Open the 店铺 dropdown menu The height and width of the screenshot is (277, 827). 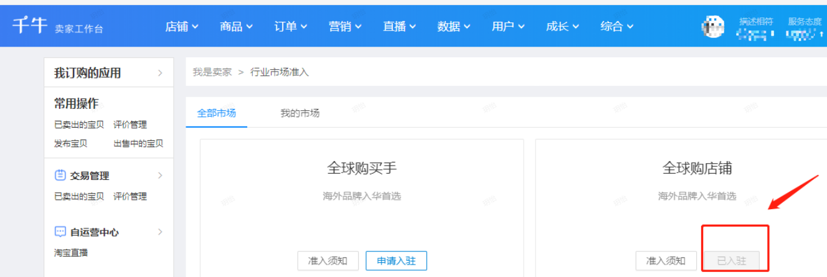(181, 26)
